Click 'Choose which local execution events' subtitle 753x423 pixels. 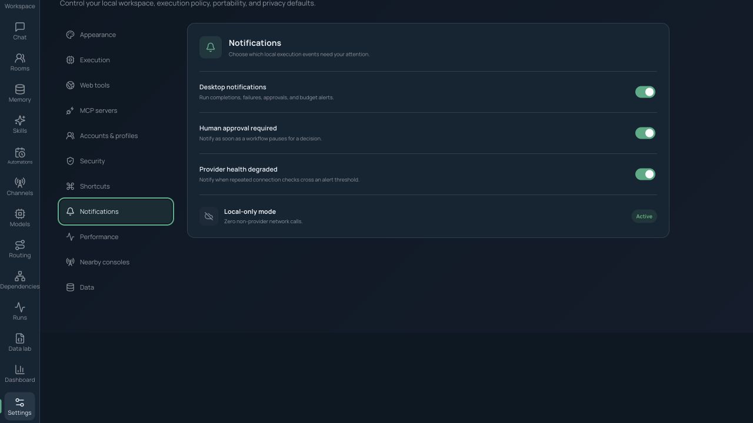299,54
